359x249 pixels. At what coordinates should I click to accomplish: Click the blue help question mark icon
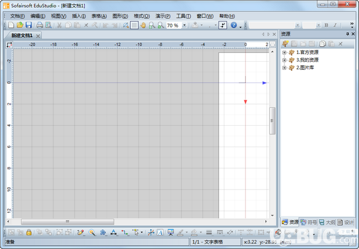(x=233, y=25)
